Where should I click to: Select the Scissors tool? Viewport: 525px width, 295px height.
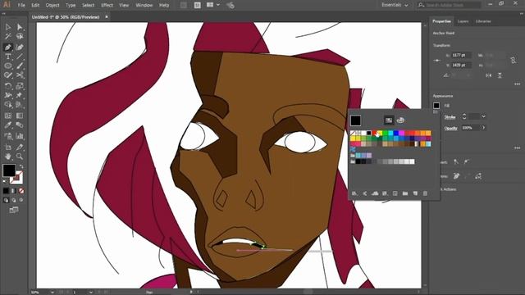tap(20, 75)
